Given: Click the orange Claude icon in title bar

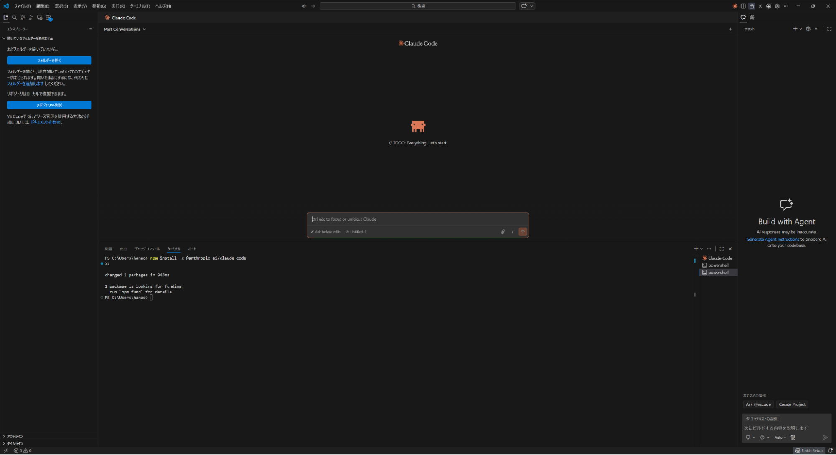Looking at the screenshot, I should [x=735, y=6].
